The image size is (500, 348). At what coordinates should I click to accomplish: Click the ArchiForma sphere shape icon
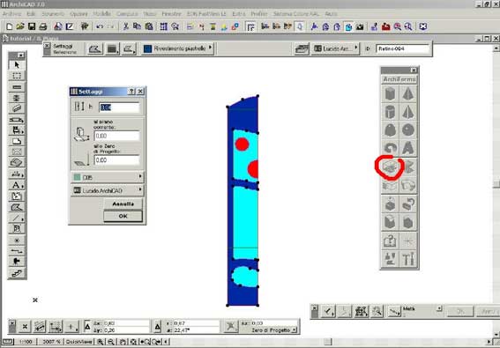(x=408, y=130)
